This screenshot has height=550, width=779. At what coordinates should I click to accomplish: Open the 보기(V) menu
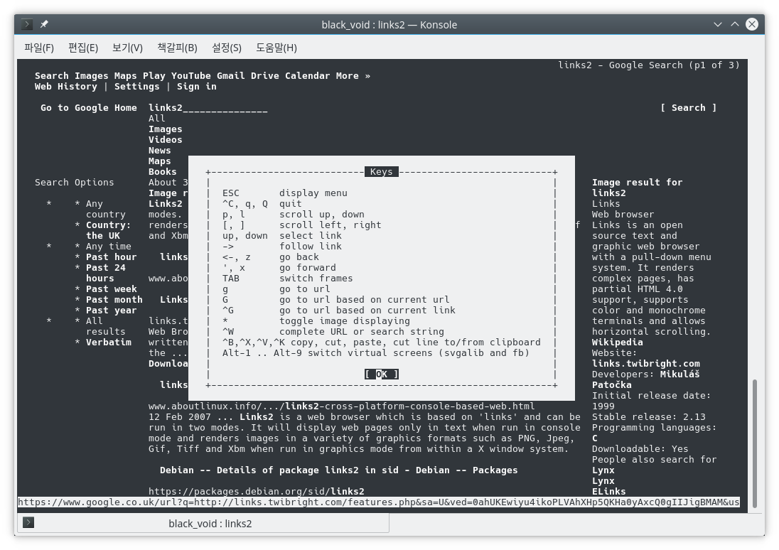(127, 48)
